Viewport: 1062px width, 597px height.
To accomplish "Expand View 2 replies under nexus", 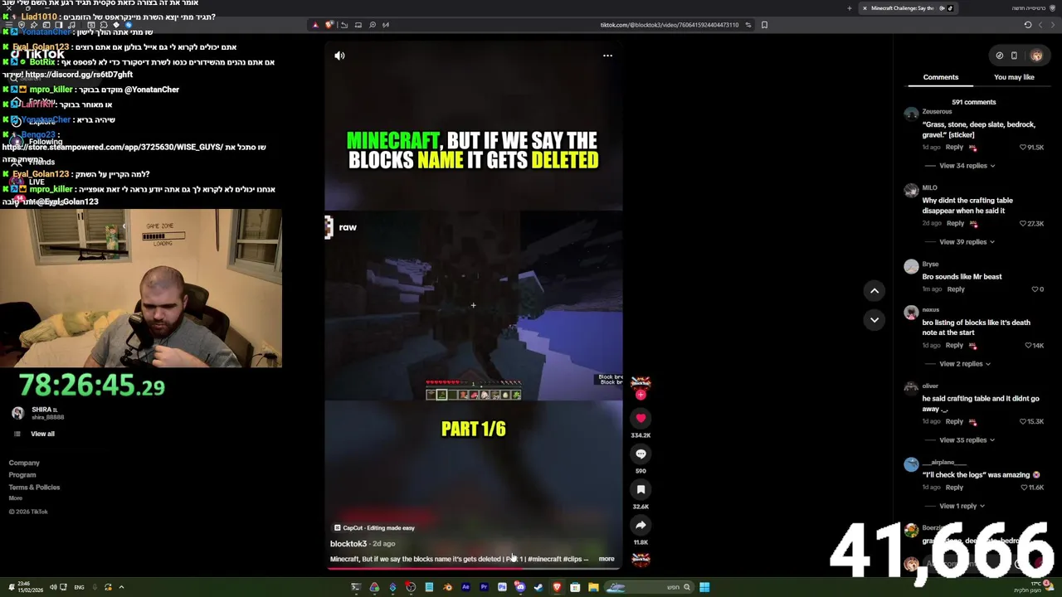I will point(964,364).
